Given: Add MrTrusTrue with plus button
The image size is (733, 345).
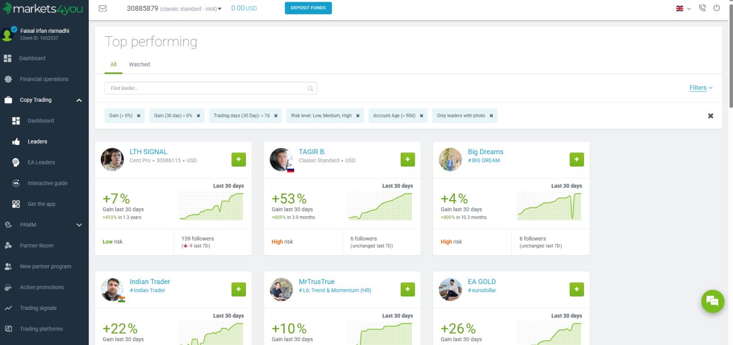Looking at the screenshot, I should [x=408, y=289].
